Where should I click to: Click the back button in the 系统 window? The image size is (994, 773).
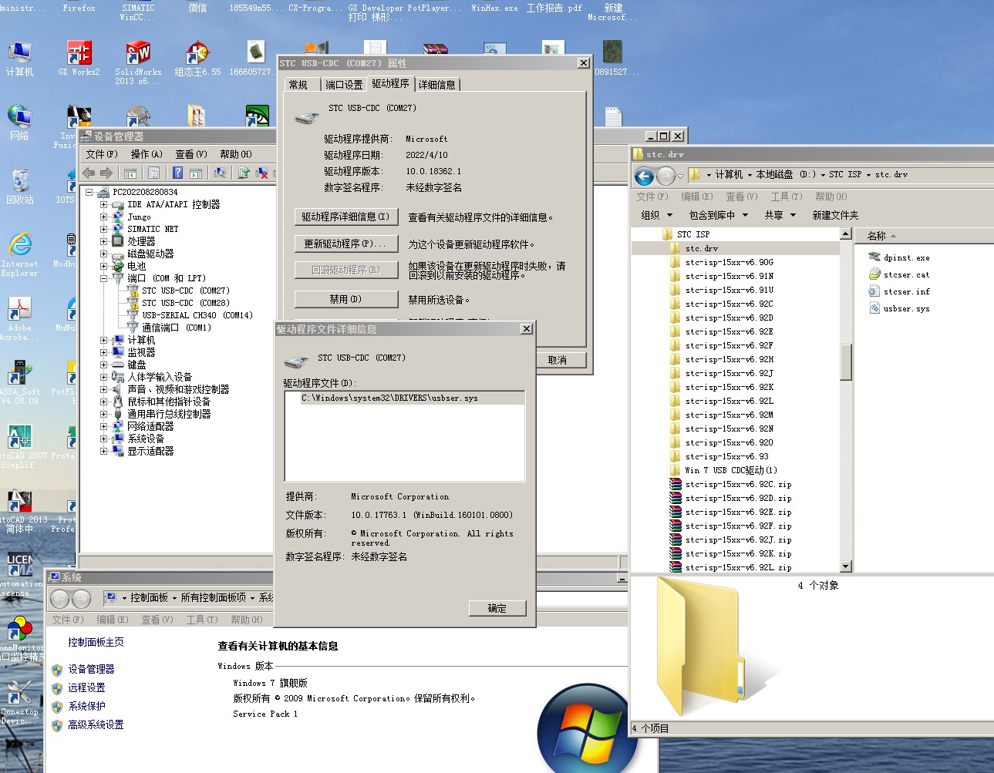pos(59,598)
